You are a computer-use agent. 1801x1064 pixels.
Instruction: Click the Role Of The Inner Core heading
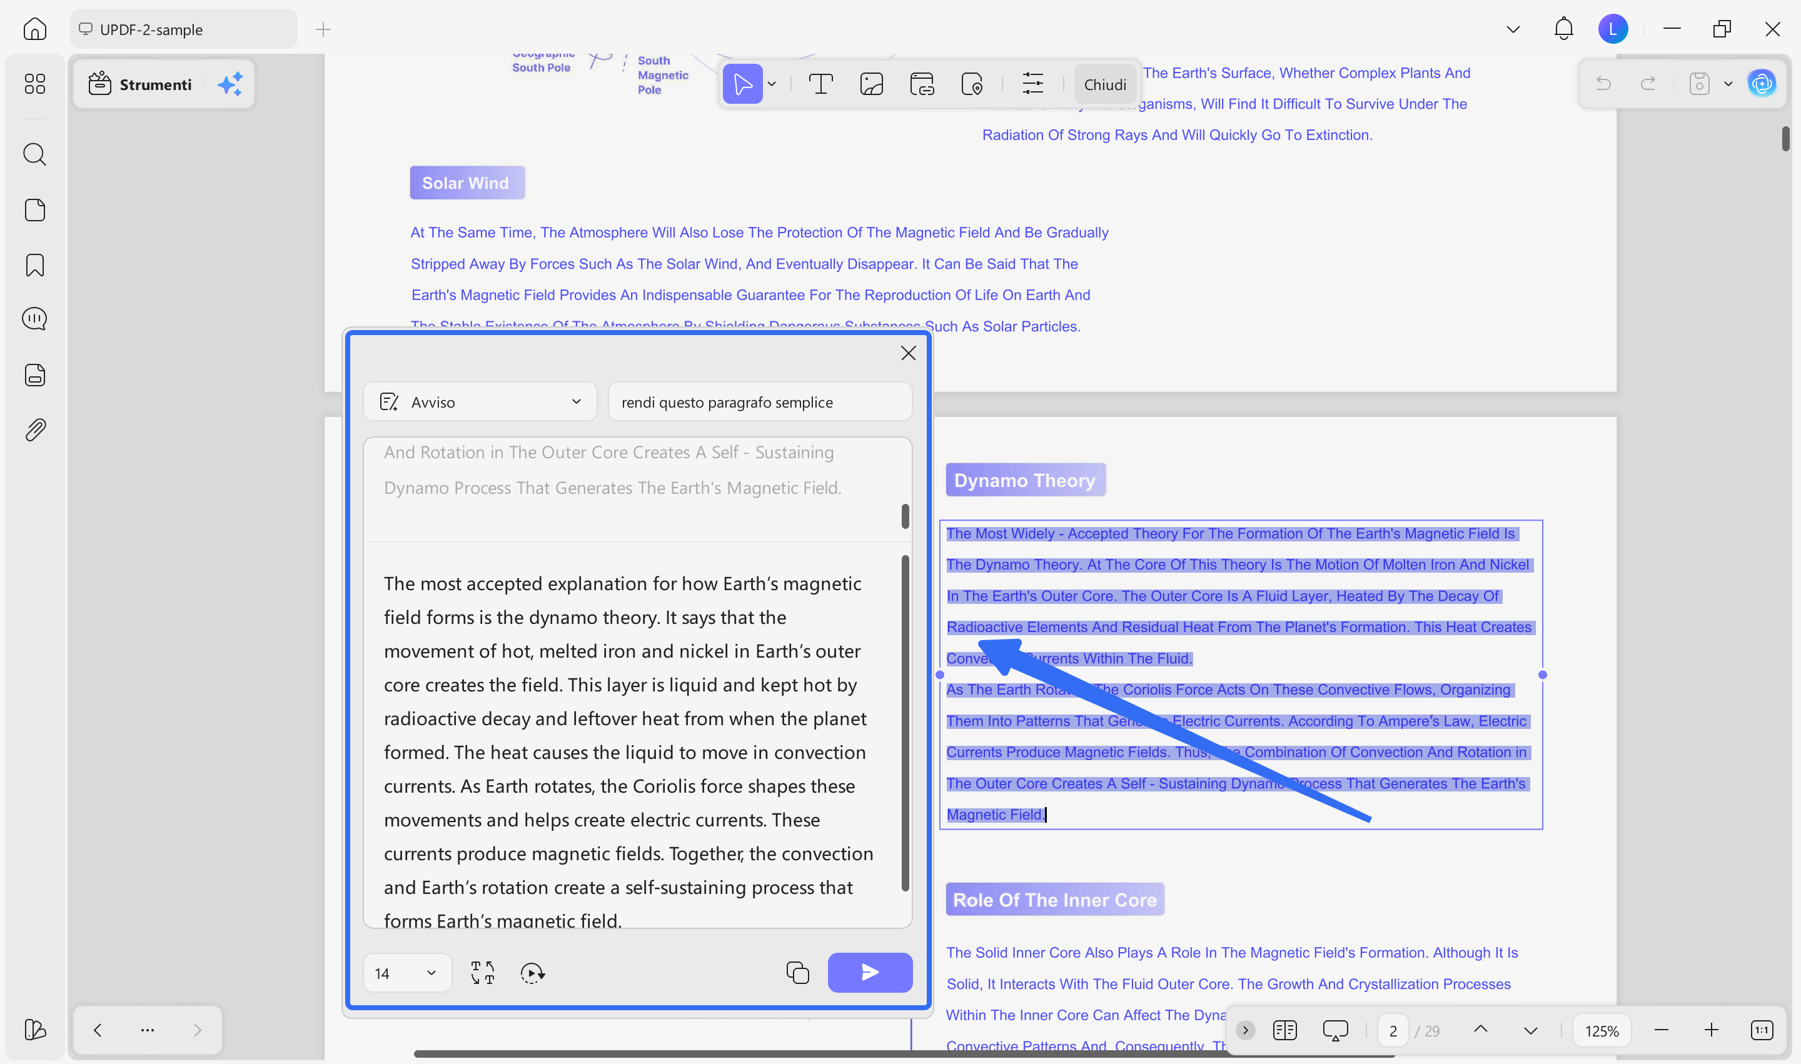[x=1054, y=899]
